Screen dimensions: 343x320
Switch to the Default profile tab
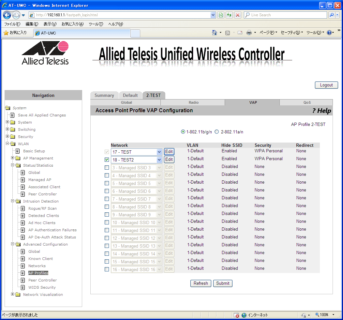tap(130, 96)
